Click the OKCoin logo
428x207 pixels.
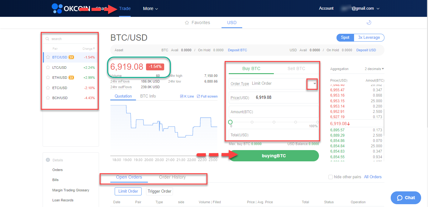(x=71, y=8)
